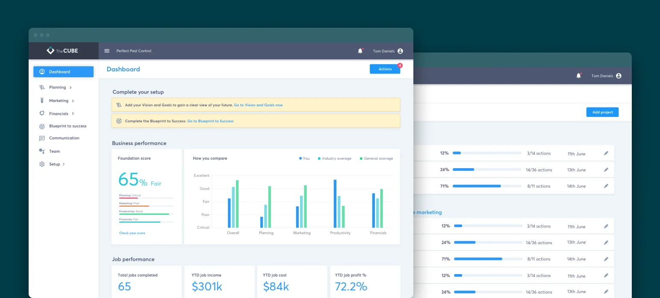This screenshot has width=660, height=298.
Task: Open the Actions button on the Dashboard
Action: click(385, 69)
